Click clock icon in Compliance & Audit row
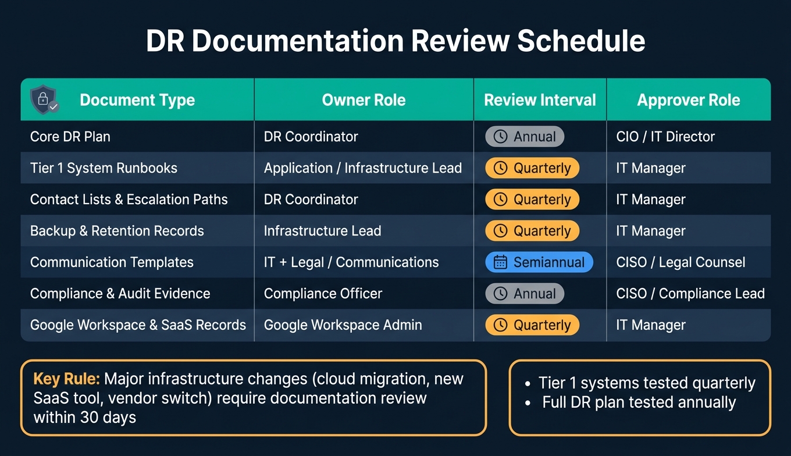The image size is (791, 456). 500,294
